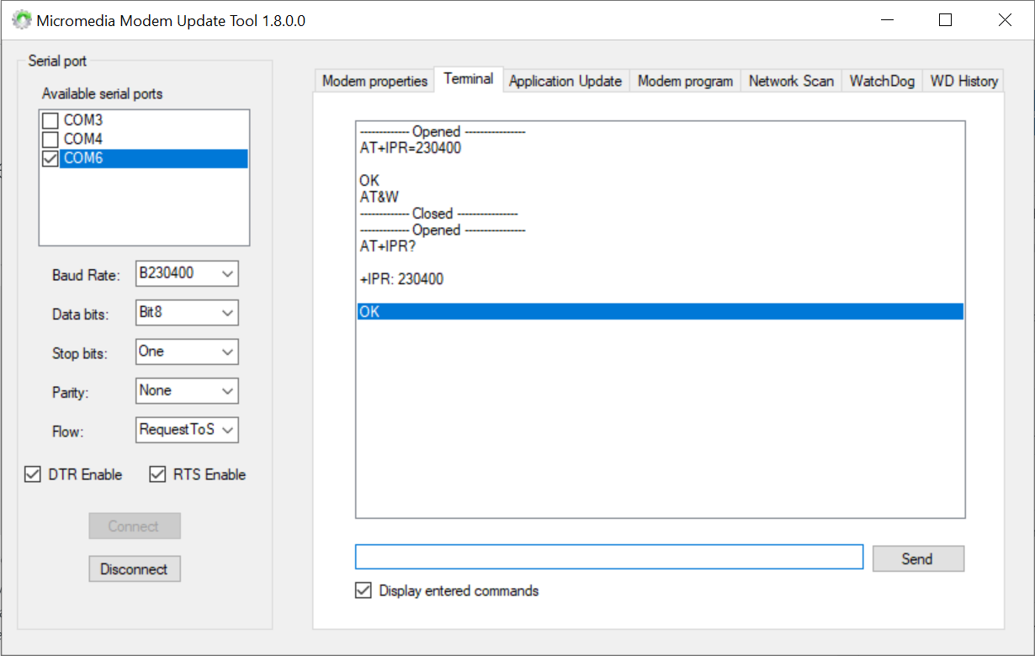Image resolution: width=1035 pixels, height=656 pixels.
Task: Focus the terminal command input field
Action: (x=608, y=557)
